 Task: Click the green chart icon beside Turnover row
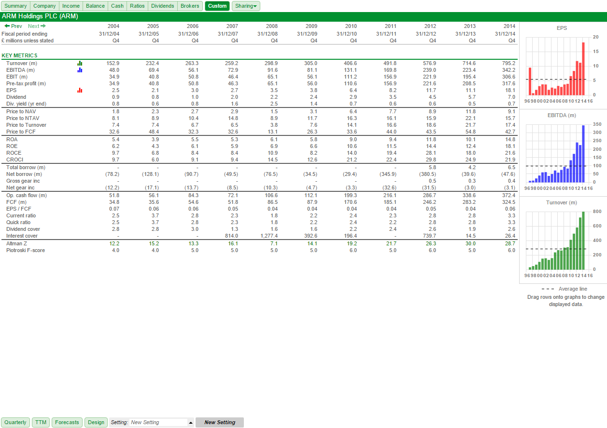80,63
